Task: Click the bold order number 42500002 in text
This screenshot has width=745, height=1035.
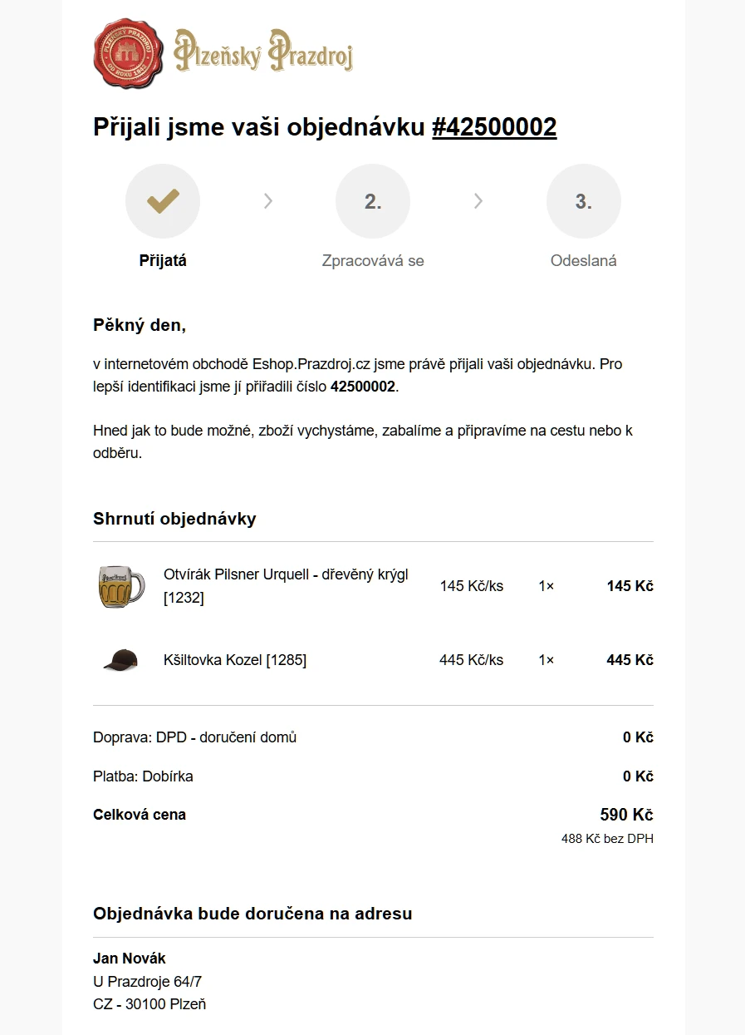Action: click(363, 387)
